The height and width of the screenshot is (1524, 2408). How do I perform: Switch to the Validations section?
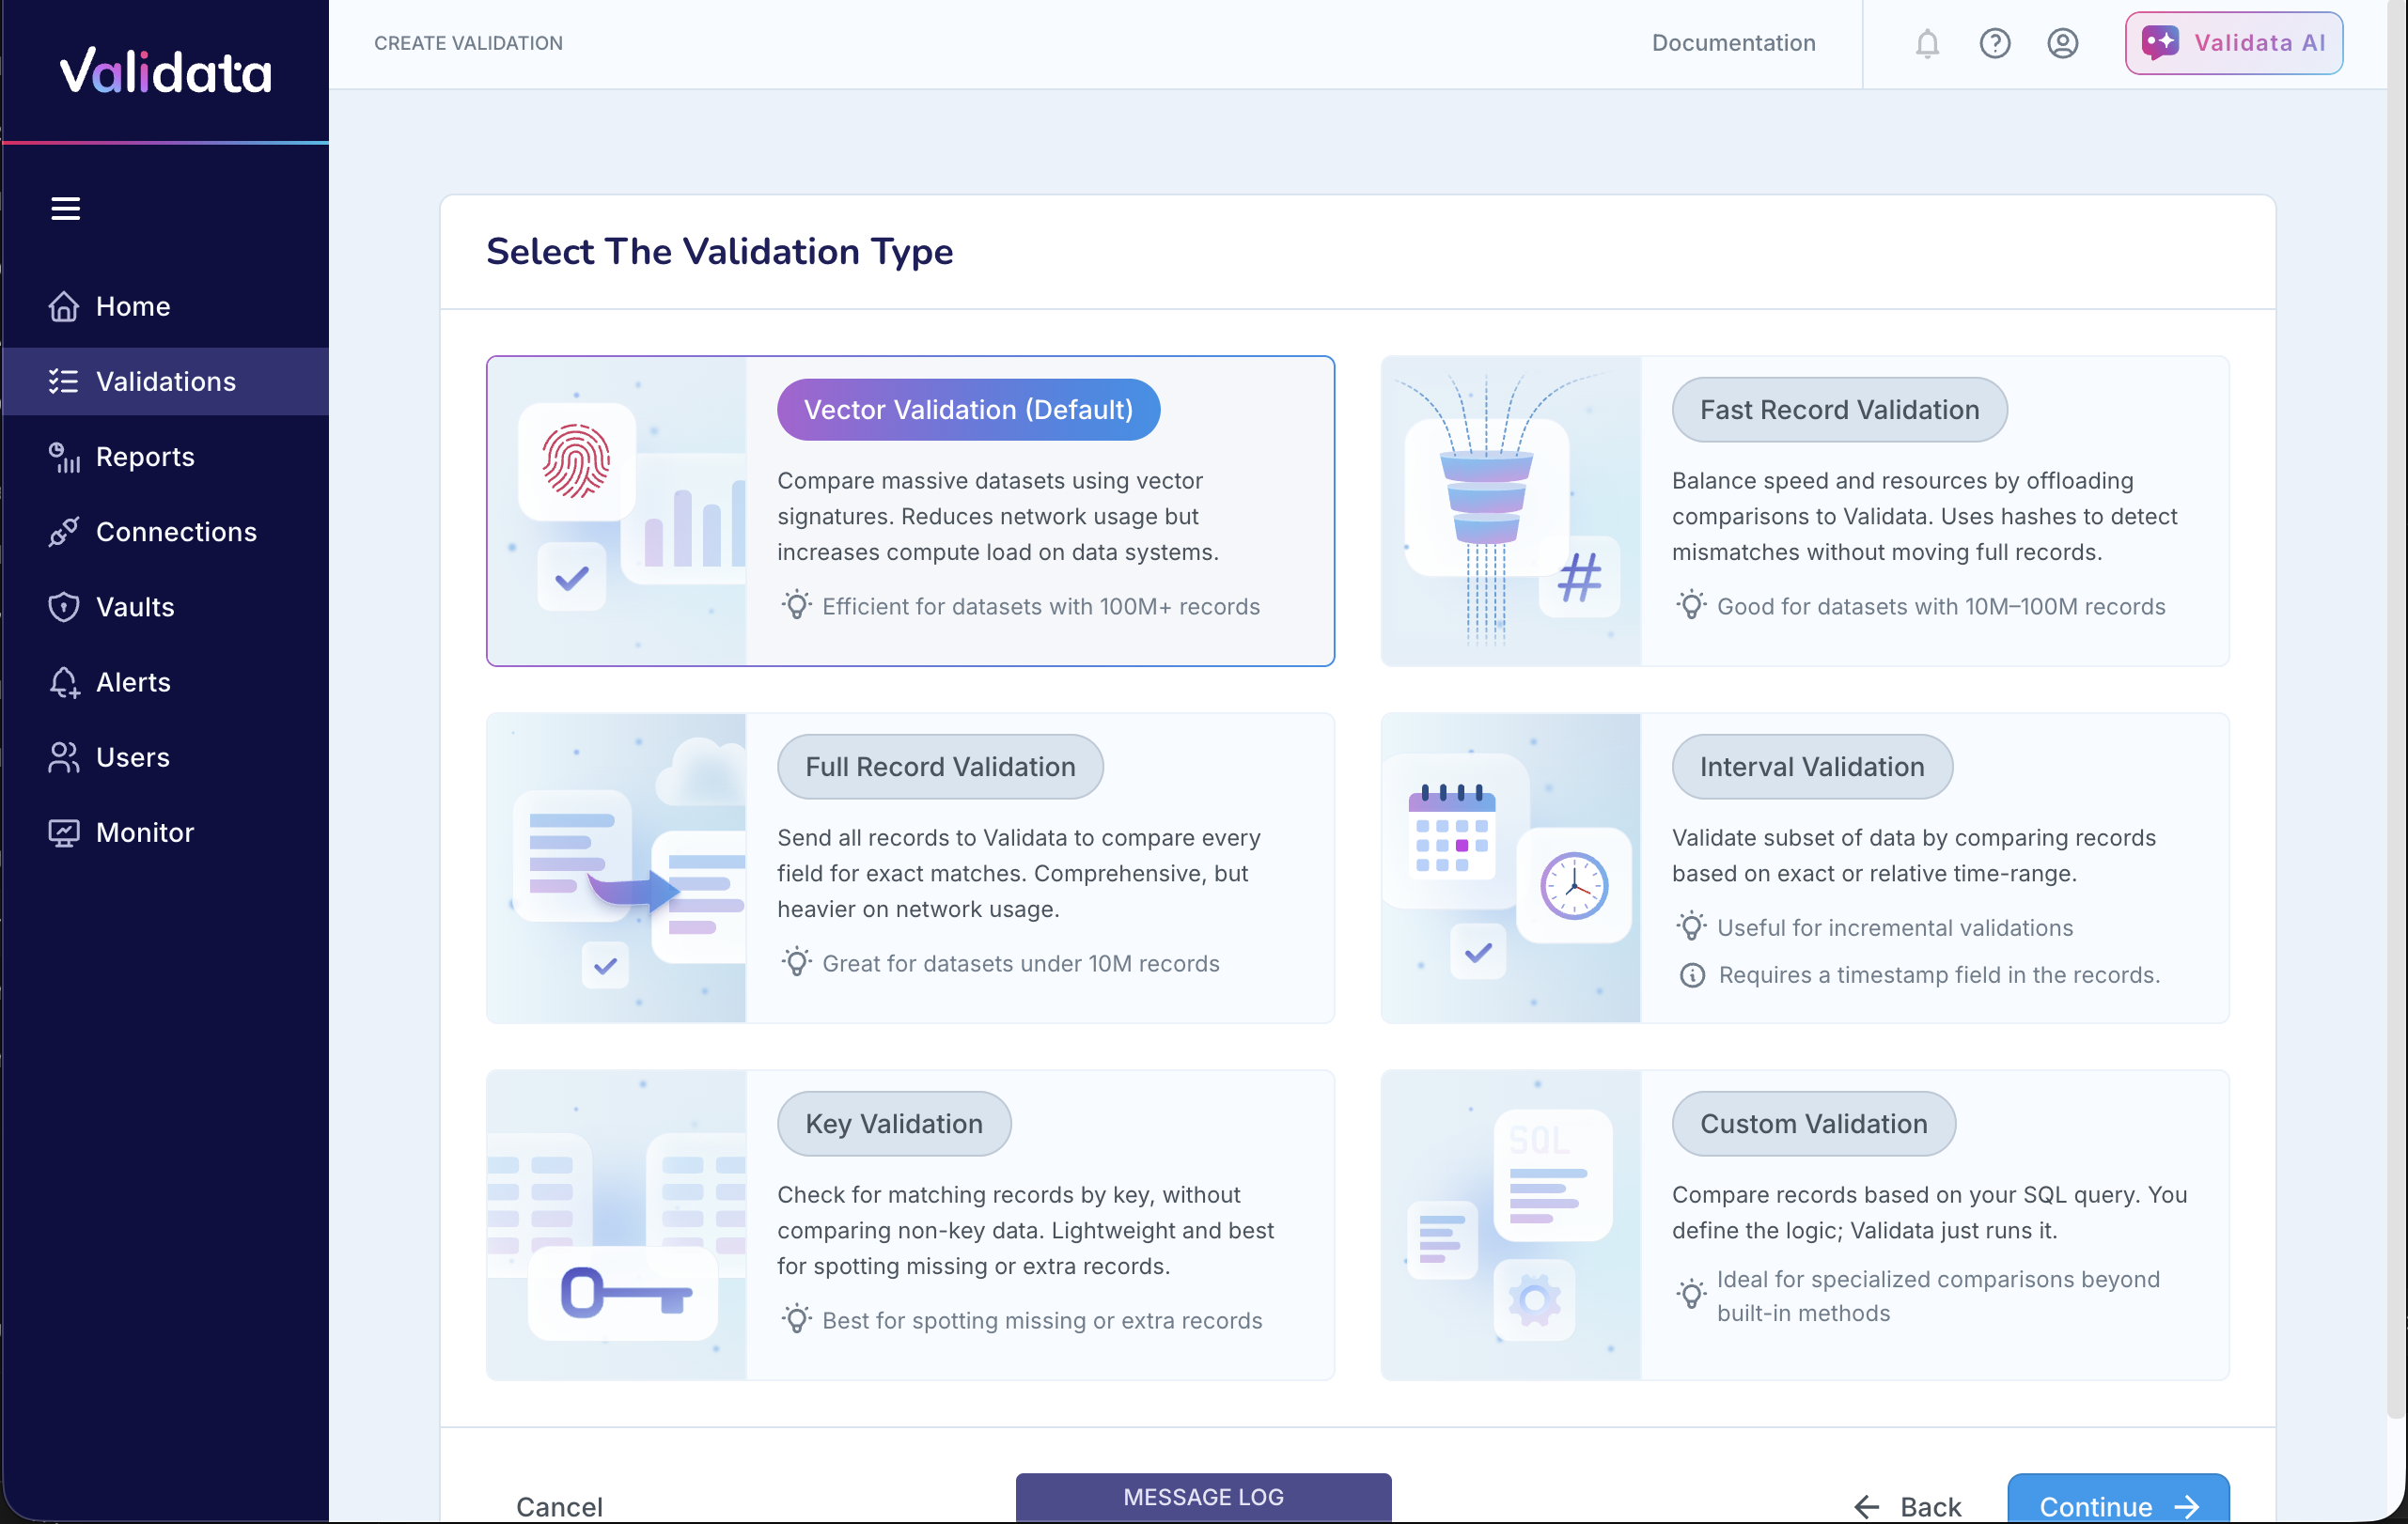click(165, 381)
